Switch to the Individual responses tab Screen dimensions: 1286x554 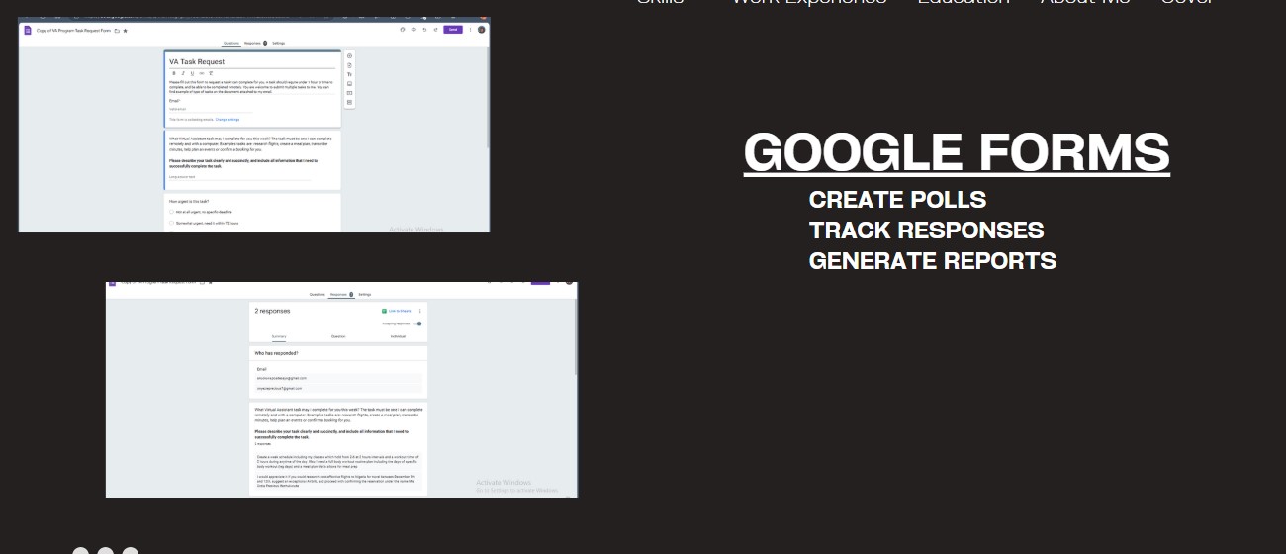click(398, 336)
